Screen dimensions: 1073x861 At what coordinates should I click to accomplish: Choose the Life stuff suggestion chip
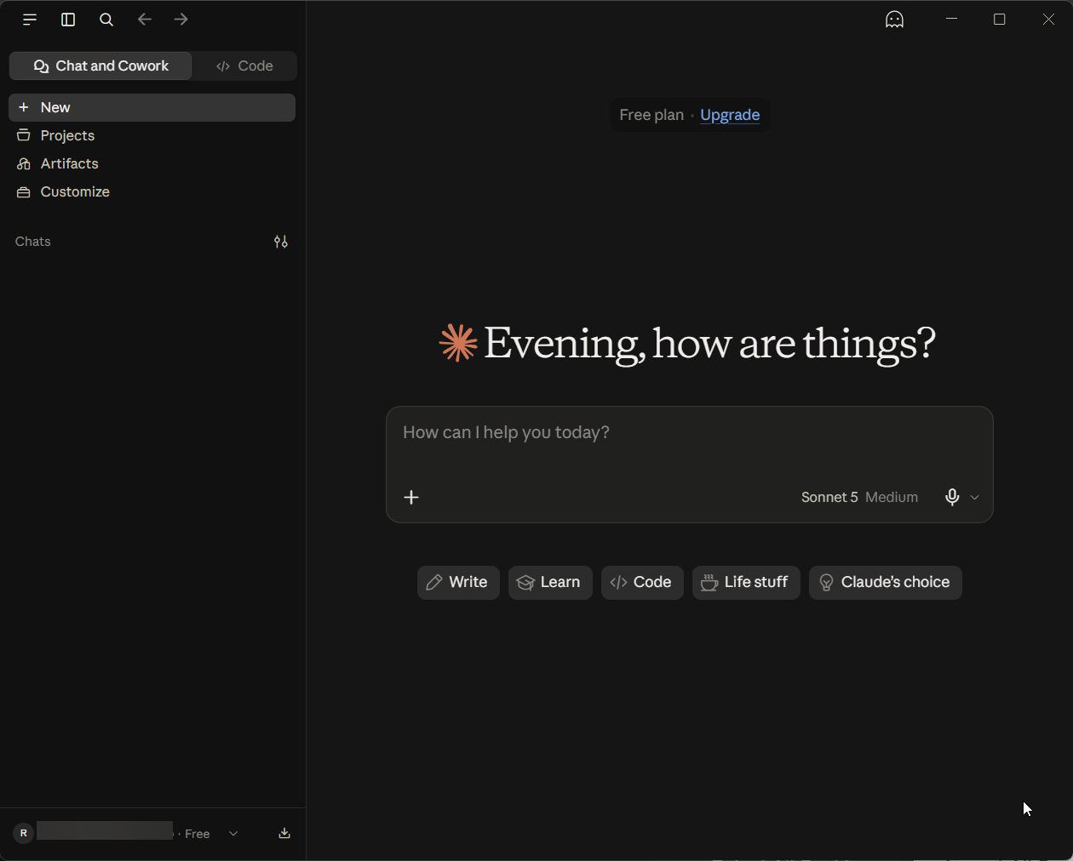746,583
